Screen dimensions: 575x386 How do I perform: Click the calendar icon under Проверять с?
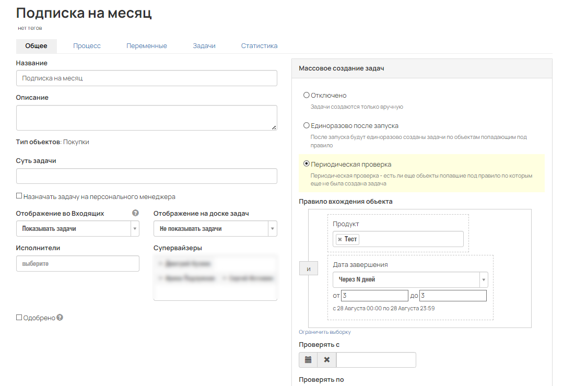[308, 360]
